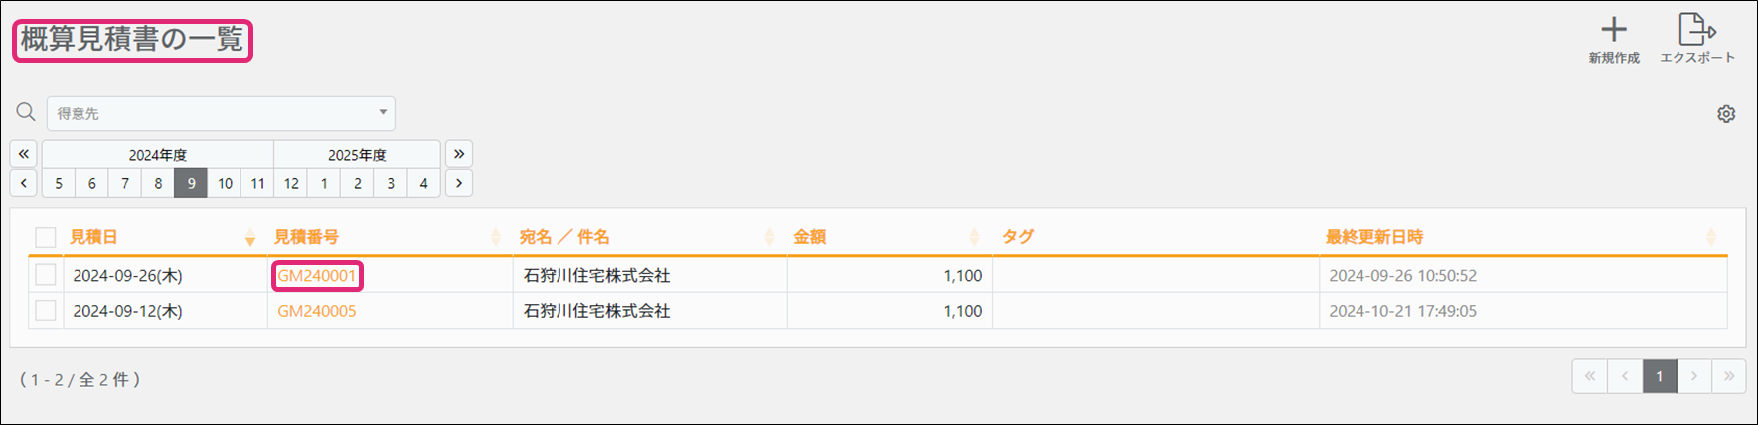This screenshot has width=1758, height=425.
Task: Sort by 見積日 column
Action: coord(94,237)
